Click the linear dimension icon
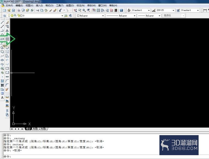This screenshot has height=159, width=209. [205, 10]
